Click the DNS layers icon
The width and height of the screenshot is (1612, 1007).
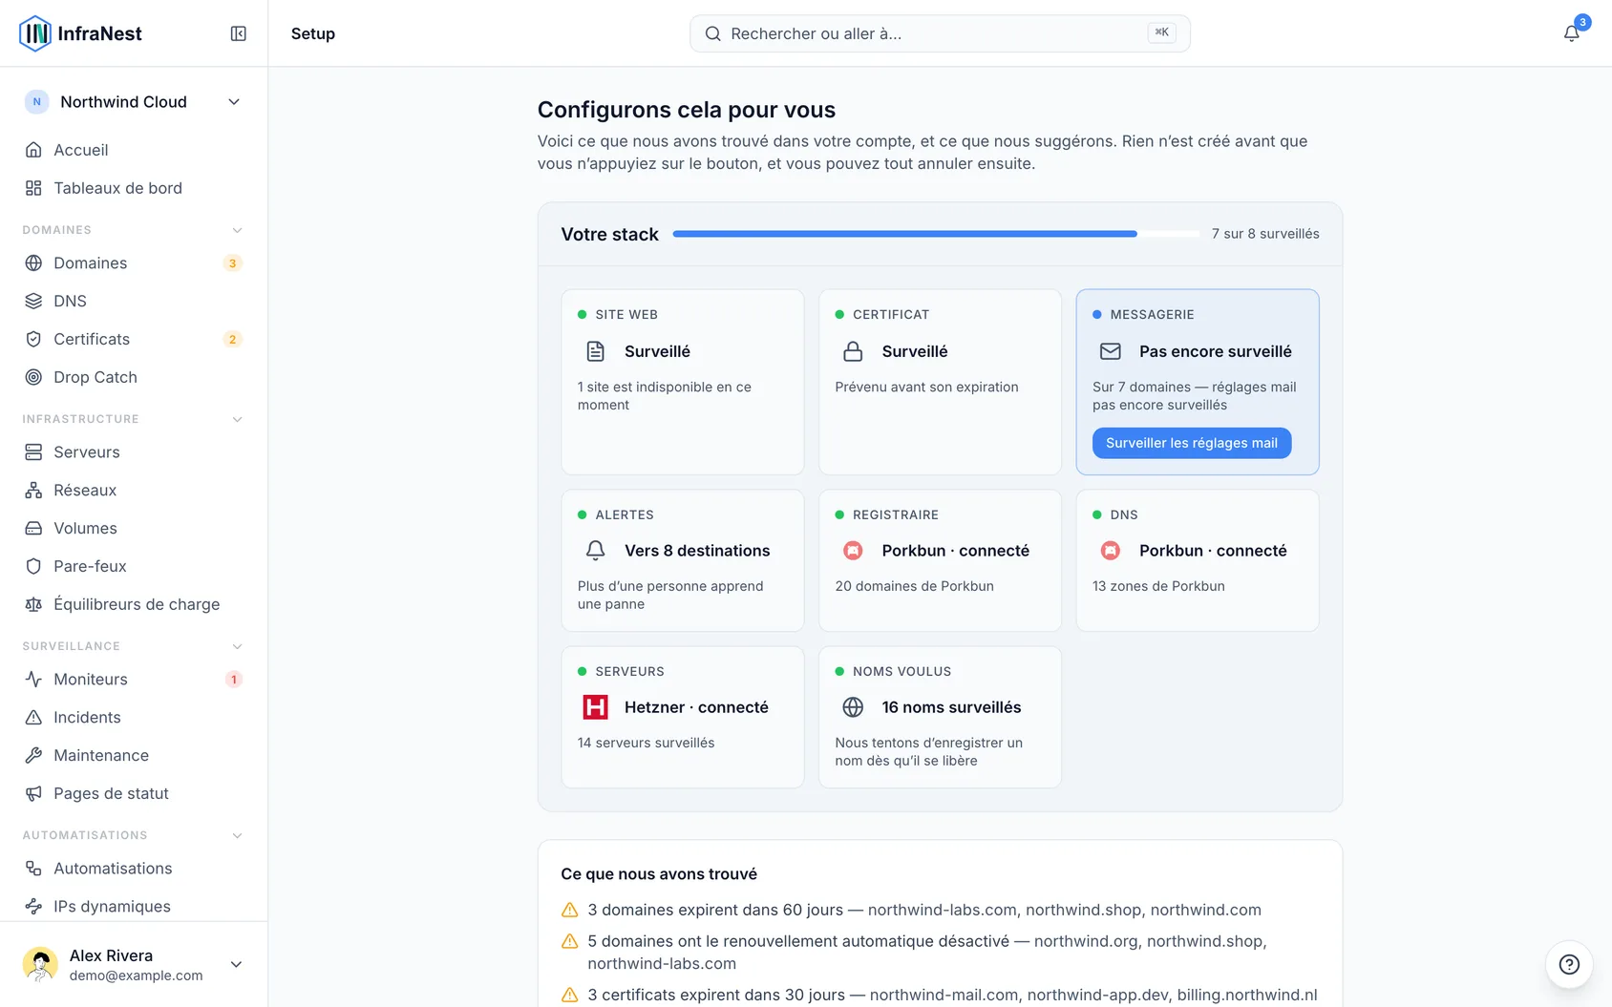[x=33, y=301]
